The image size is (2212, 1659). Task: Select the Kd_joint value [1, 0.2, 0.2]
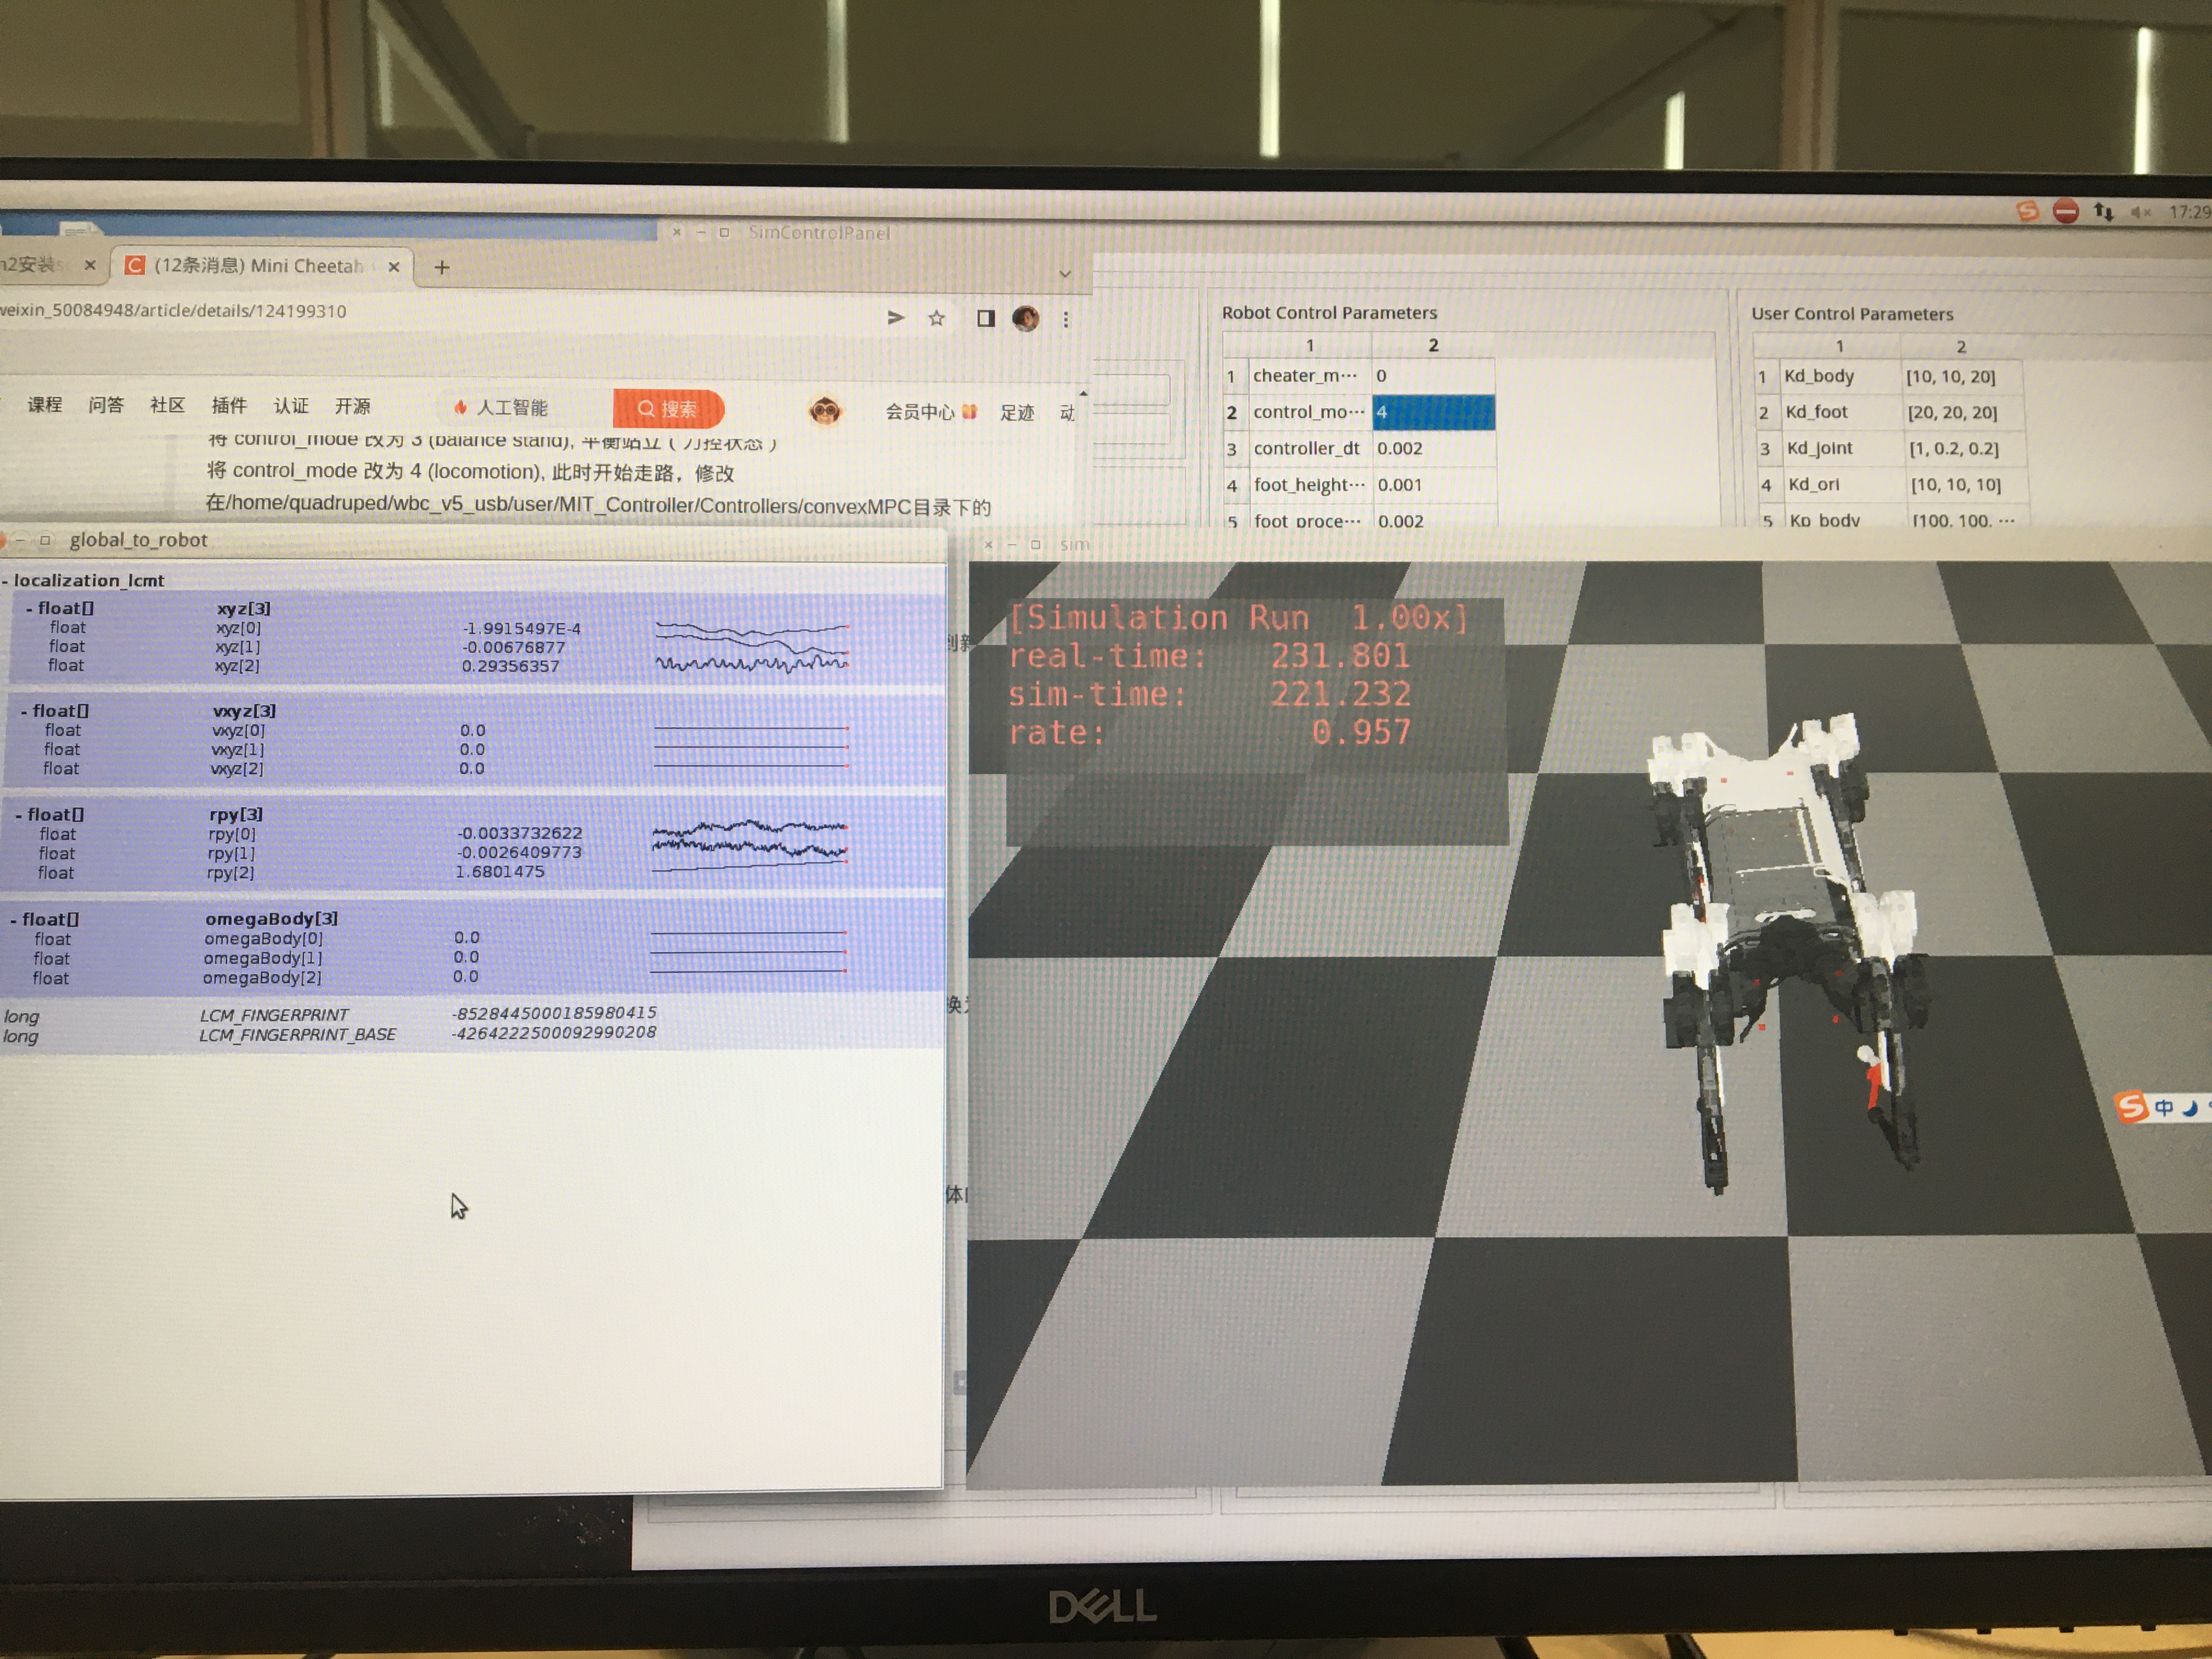(1964, 449)
